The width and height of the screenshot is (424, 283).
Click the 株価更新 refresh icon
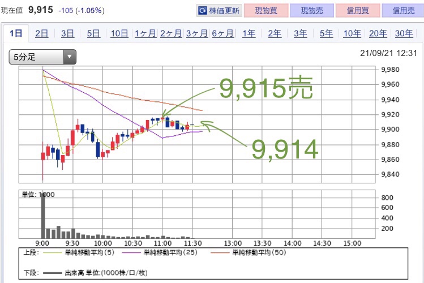tap(203, 10)
